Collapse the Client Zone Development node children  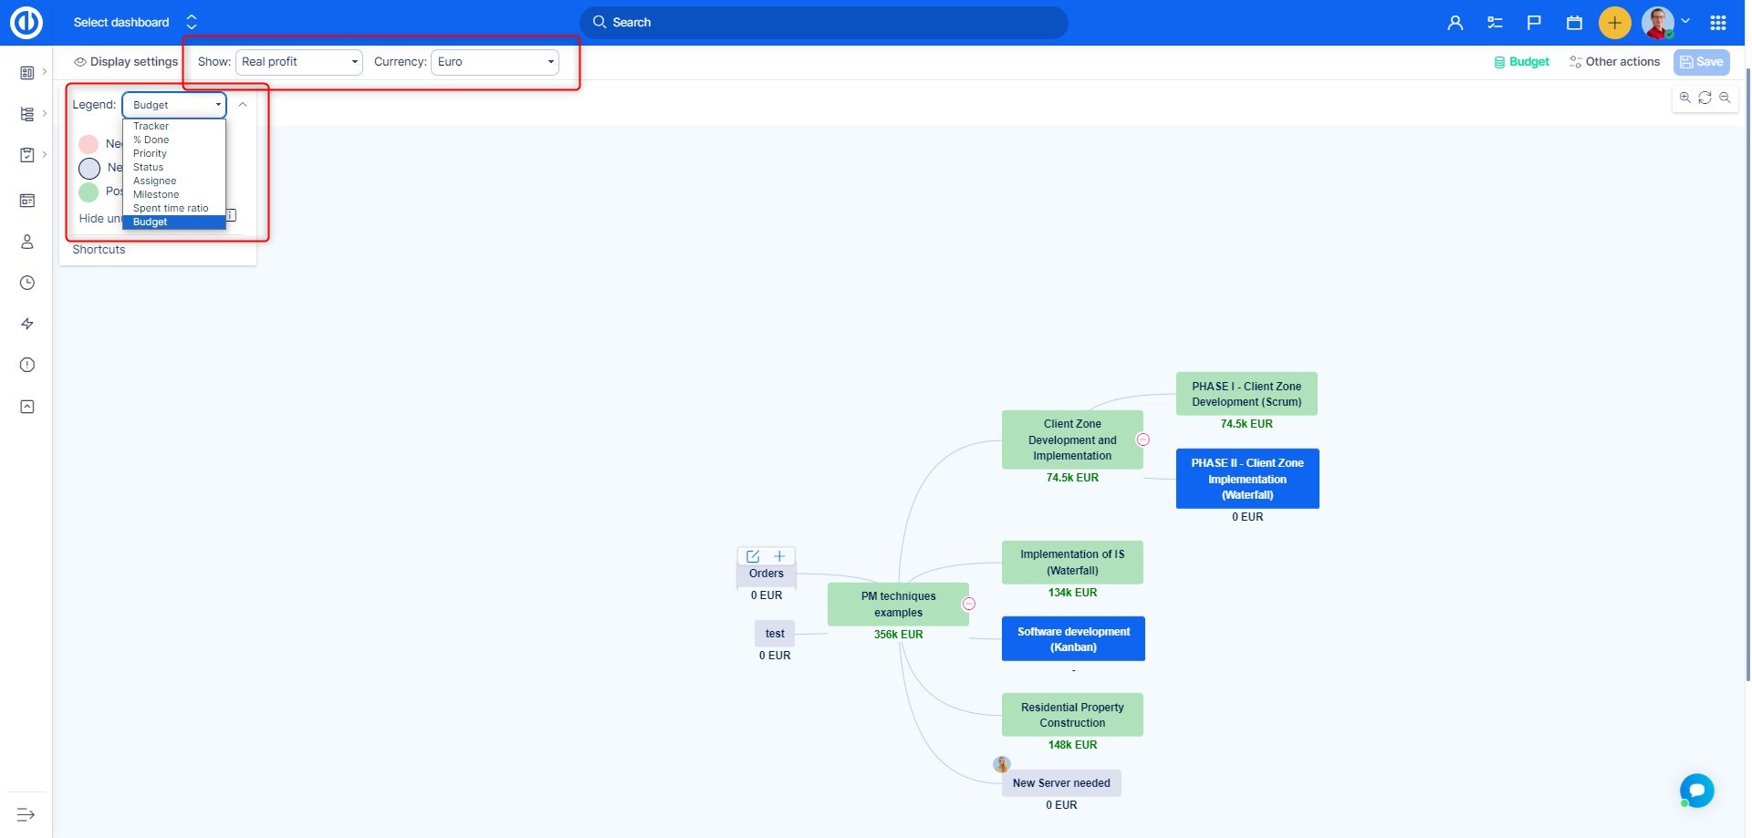coord(1142,440)
